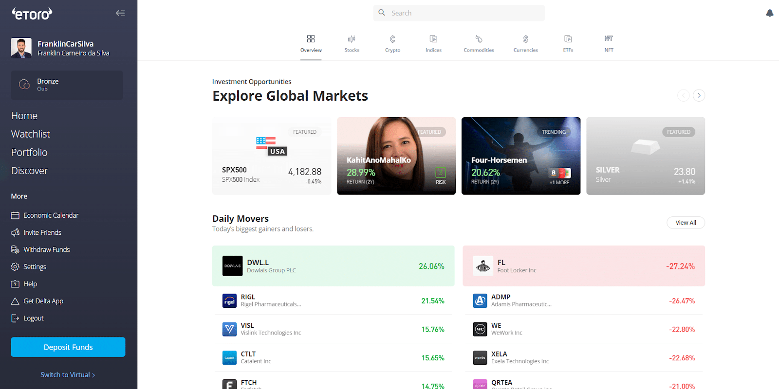
Task: Click the Dowlais logo icon
Action: [x=232, y=266]
